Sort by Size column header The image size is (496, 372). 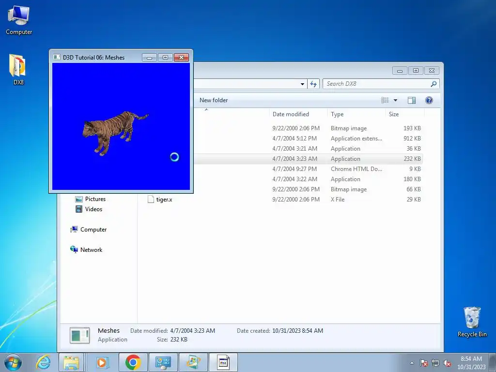[x=394, y=114]
